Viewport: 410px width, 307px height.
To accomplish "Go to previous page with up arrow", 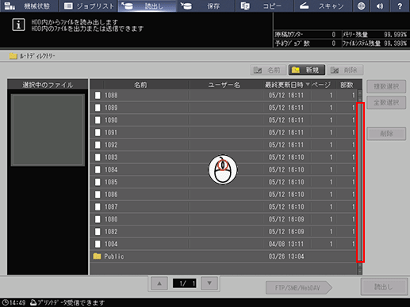I will pos(159,283).
